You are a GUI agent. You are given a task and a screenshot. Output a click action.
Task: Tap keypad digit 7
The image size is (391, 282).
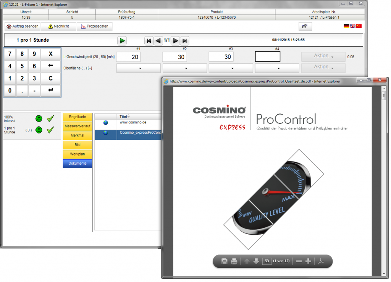point(10,54)
